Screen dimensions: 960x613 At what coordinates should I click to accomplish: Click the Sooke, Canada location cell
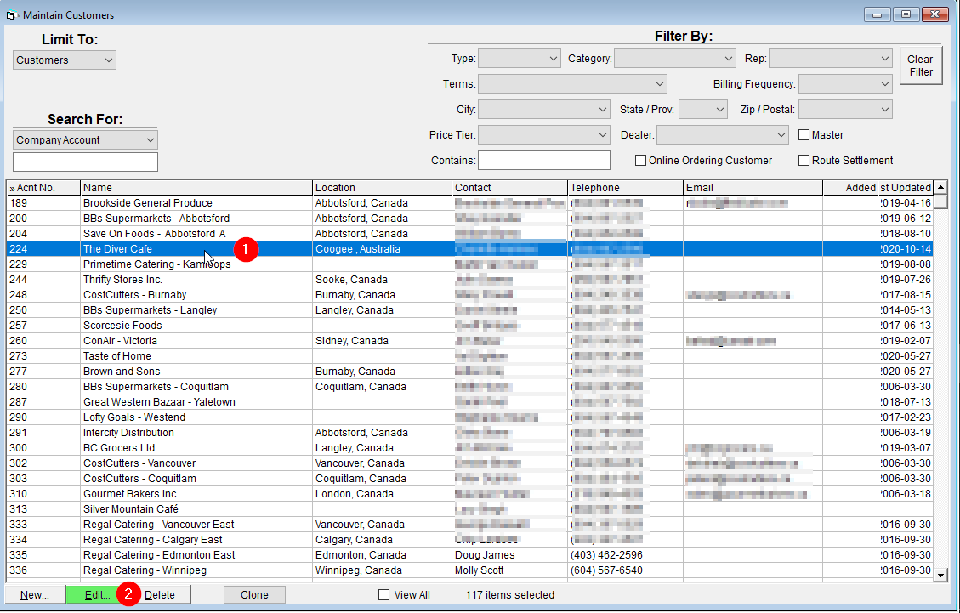(382, 279)
